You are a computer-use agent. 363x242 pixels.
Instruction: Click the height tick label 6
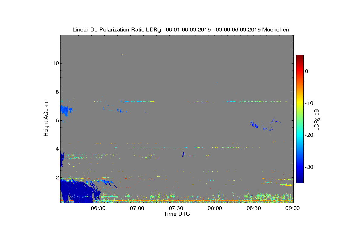pos(57,120)
